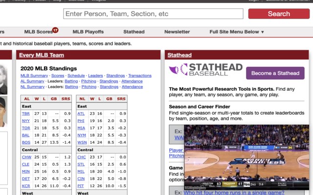The height and width of the screenshot is (195, 313).
Task: Open AL Standings link
Action: click(x=109, y=81)
